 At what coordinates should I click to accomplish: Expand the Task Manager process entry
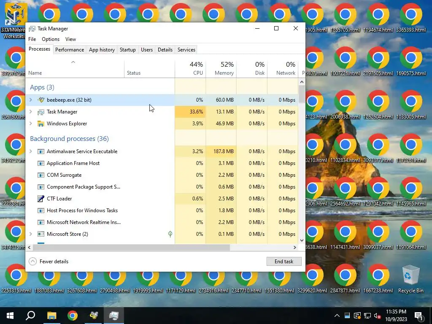[x=31, y=111]
